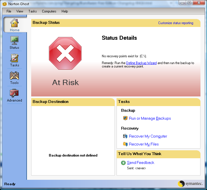The height and width of the screenshot is (190, 207).
Task: Click 'No recovery points exist for (C:\)' text
Action: point(124,56)
